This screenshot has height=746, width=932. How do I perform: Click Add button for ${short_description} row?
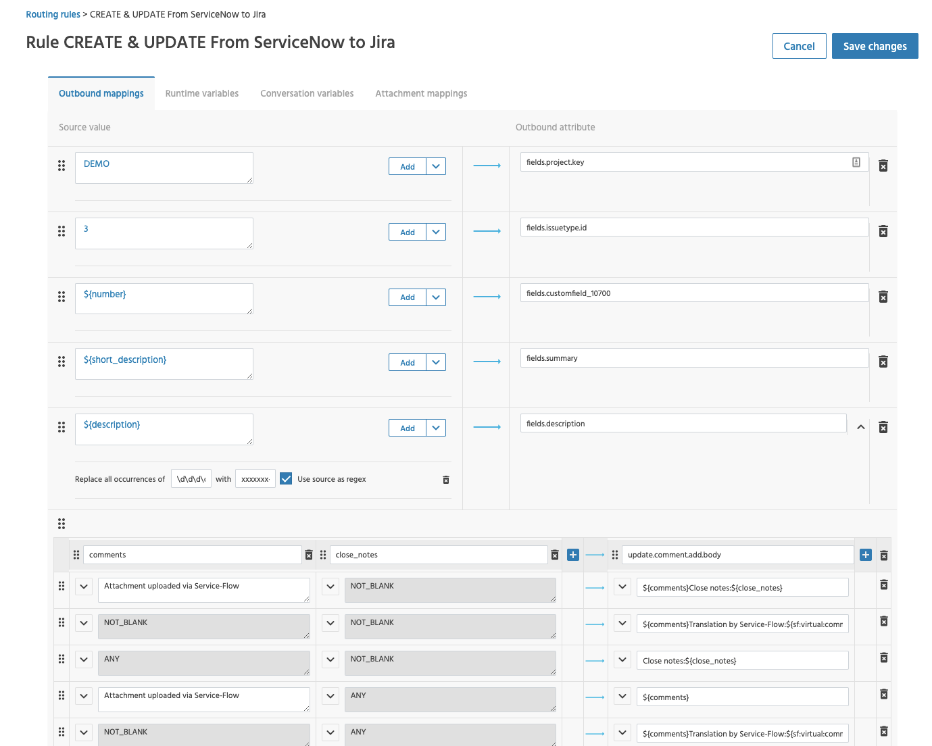coord(408,362)
